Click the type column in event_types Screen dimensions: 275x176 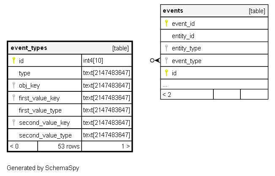point(25,73)
